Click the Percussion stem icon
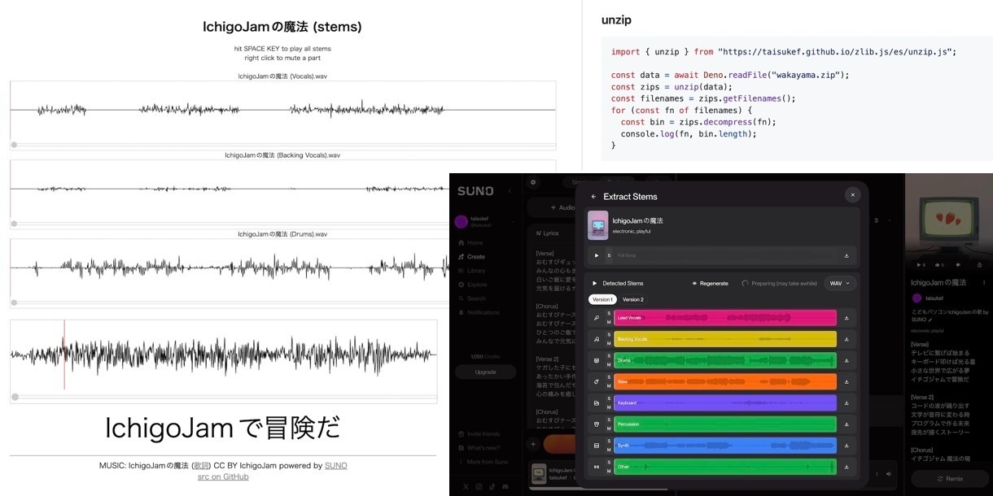This screenshot has width=993, height=496. [597, 424]
